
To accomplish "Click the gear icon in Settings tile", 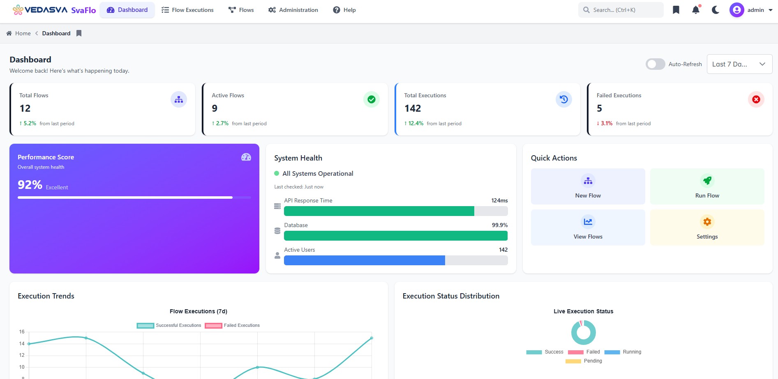I will (x=707, y=222).
